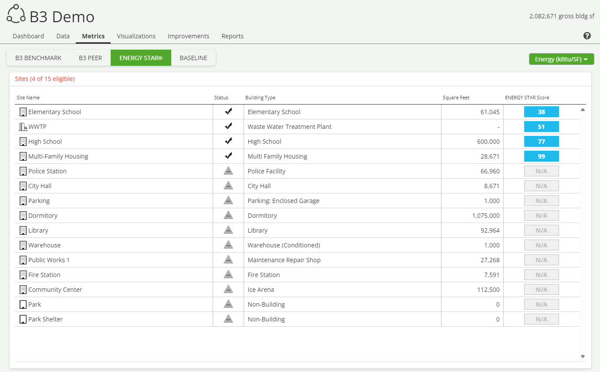Click the High School checkmark status icon
The image size is (600, 372).
pos(228,141)
